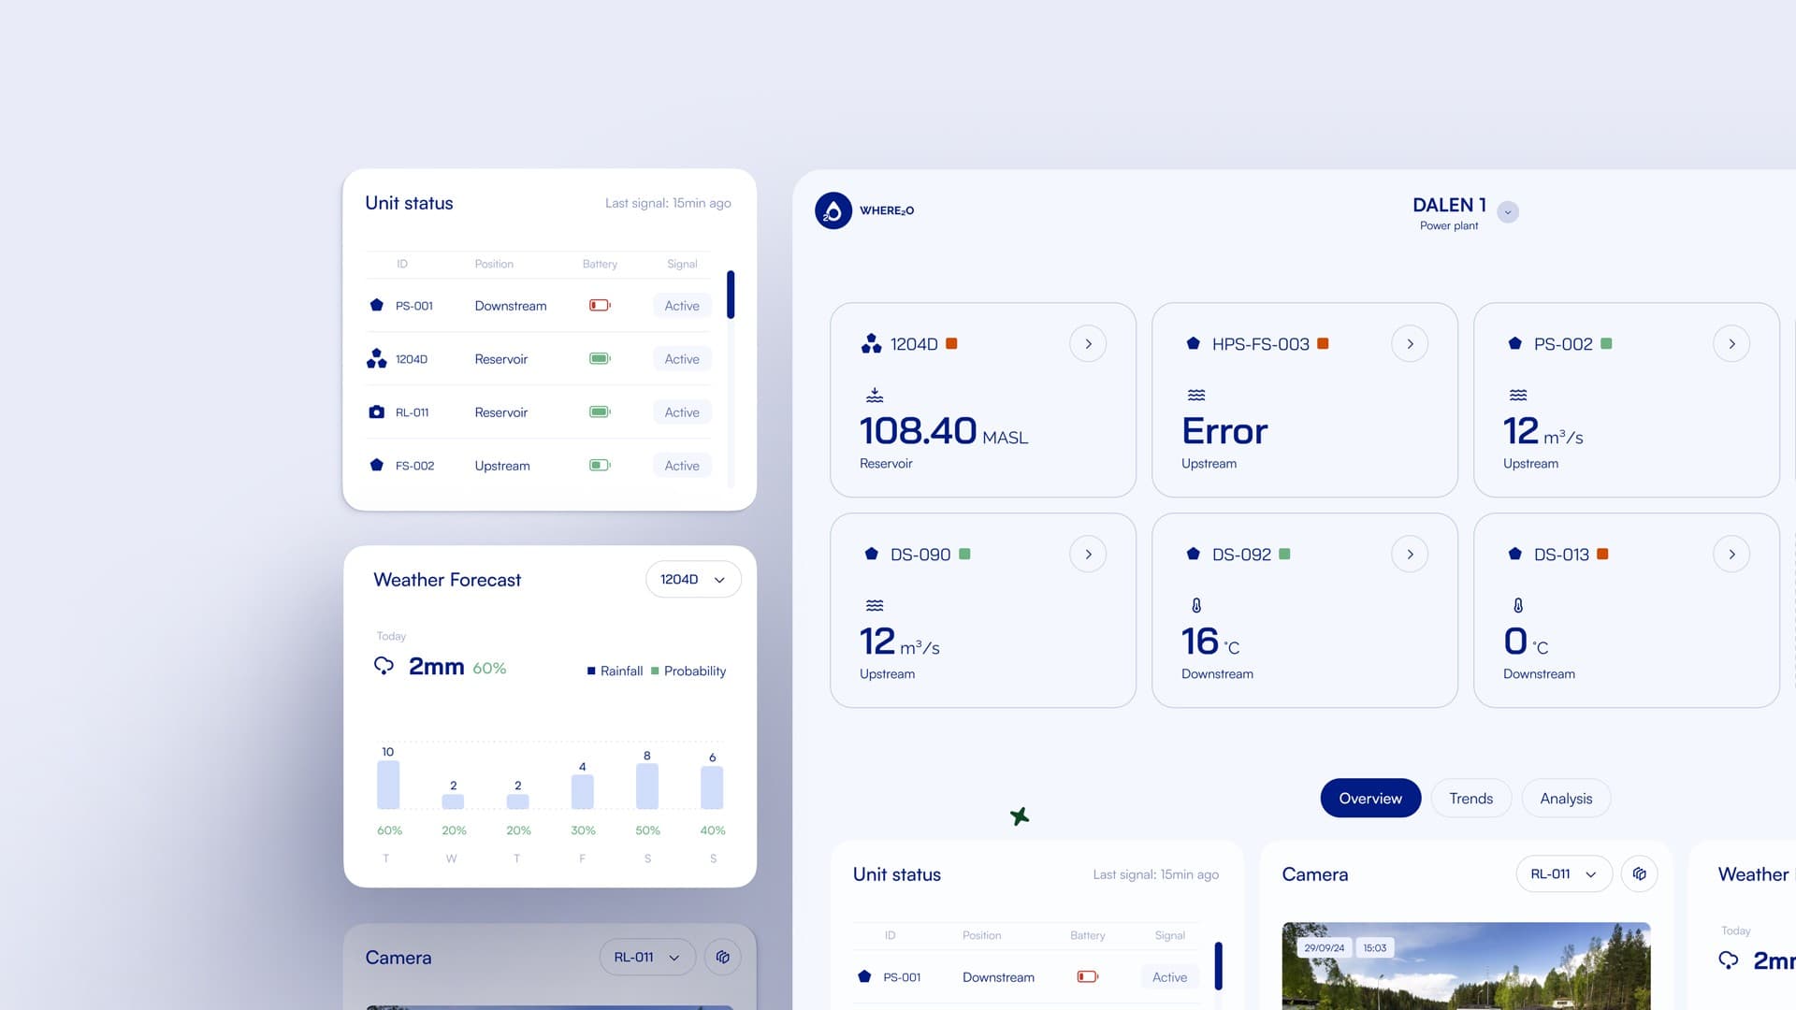Open the RL-011 camera dropdown
1796x1010 pixels.
1563,873
